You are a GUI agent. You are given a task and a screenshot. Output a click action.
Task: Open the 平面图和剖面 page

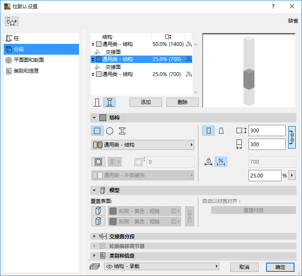(41, 60)
